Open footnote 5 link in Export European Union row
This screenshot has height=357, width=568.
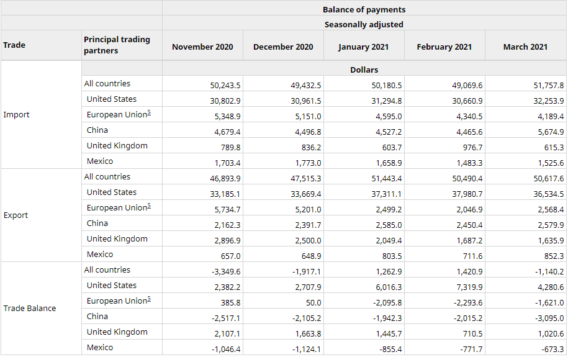pos(149,206)
